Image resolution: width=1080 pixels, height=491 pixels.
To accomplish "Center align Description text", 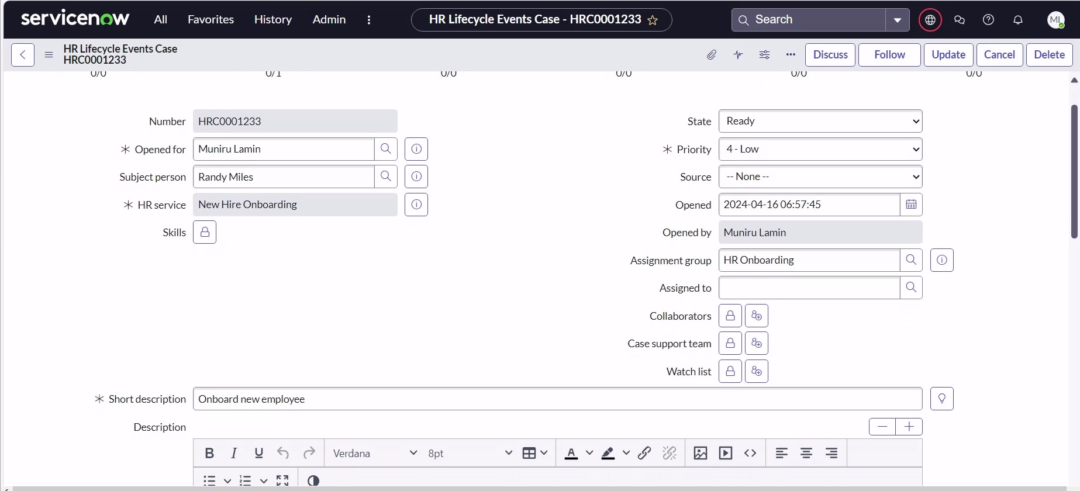I will 806,453.
